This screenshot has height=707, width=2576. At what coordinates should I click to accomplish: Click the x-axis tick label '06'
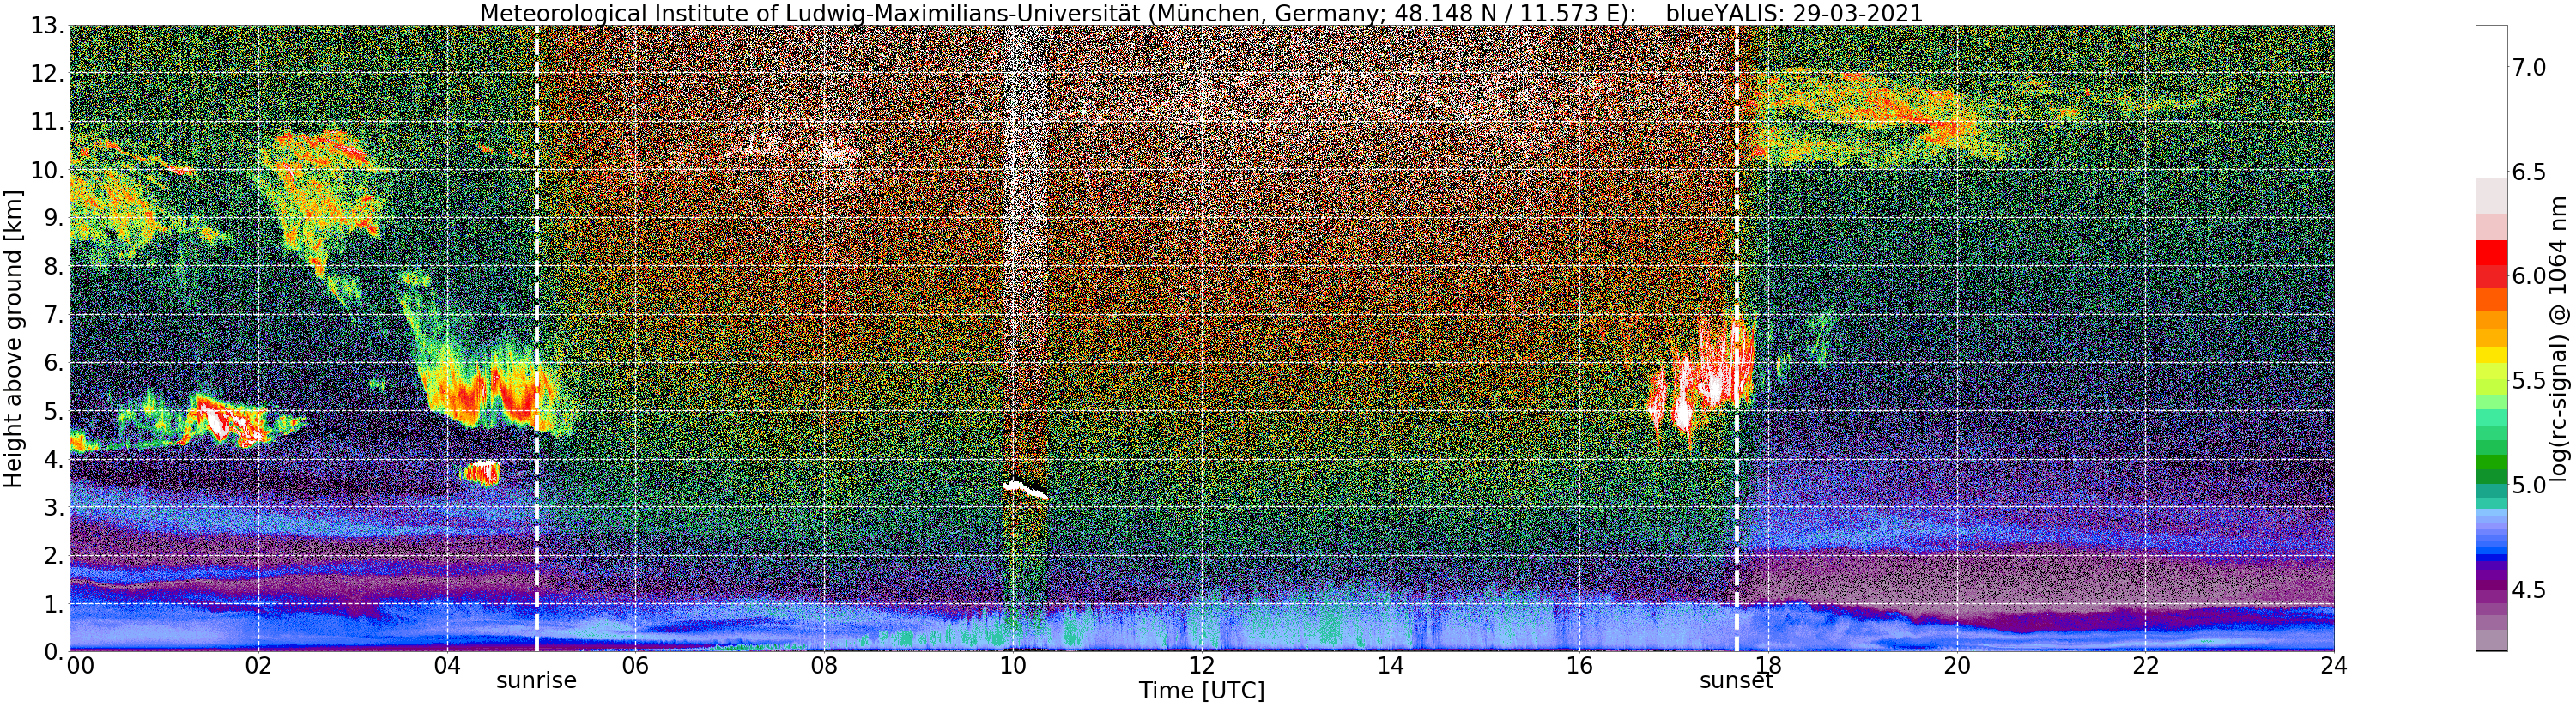tap(635, 666)
